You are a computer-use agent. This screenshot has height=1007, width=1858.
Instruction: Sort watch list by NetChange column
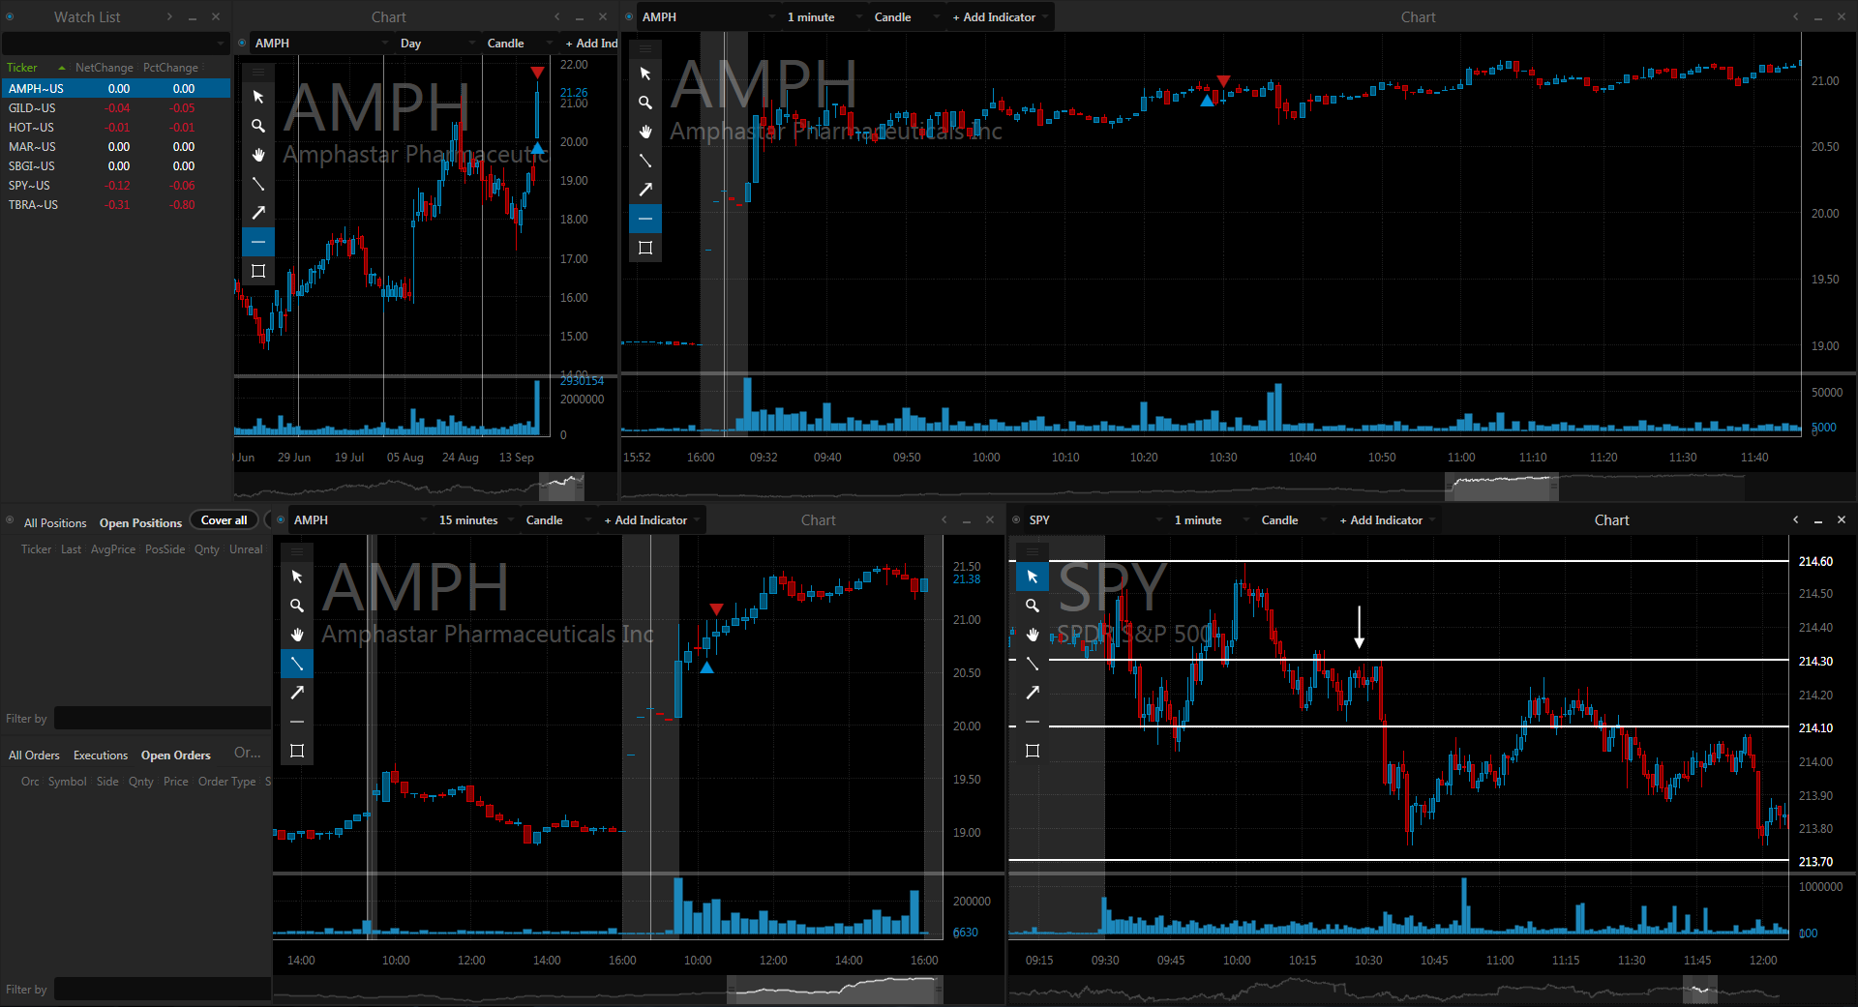[105, 68]
